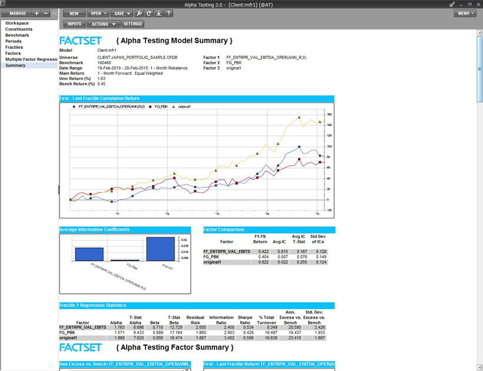Select Factors in the left panel
This screenshot has height=371, width=483.
coord(13,53)
